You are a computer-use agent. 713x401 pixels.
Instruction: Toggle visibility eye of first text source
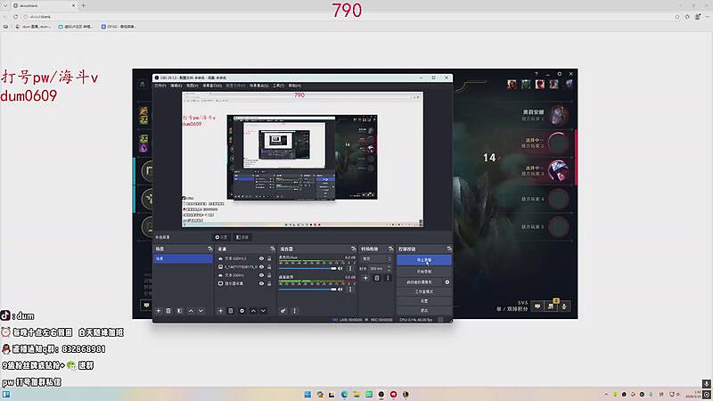(261, 258)
